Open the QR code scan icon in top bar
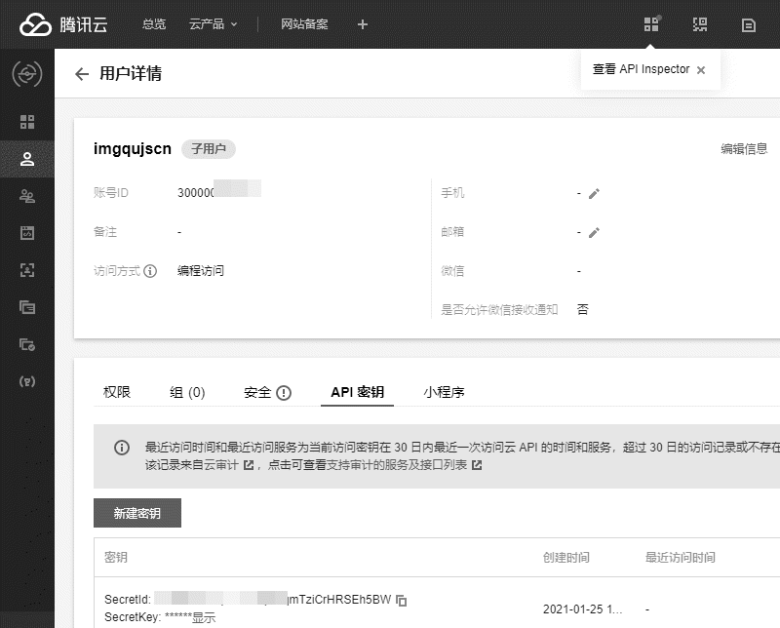 pyautogui.click(x=699, y=23)
